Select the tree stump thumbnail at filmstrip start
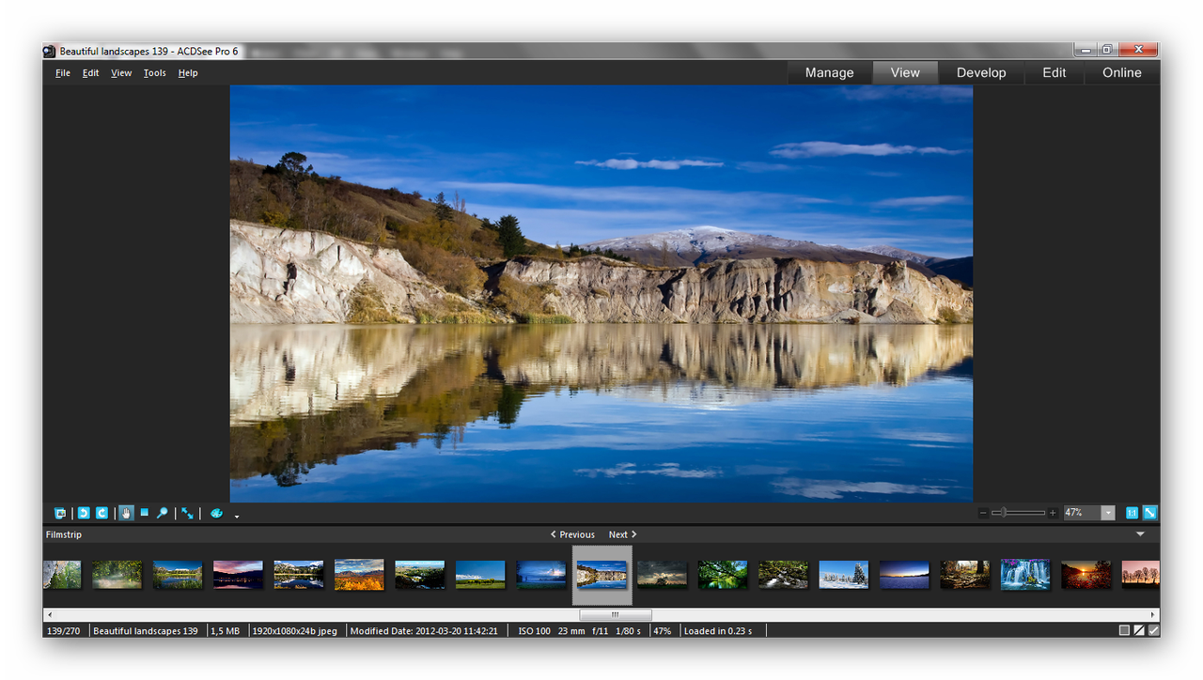This screenshot has width=1203, height=680. point(62,575)
